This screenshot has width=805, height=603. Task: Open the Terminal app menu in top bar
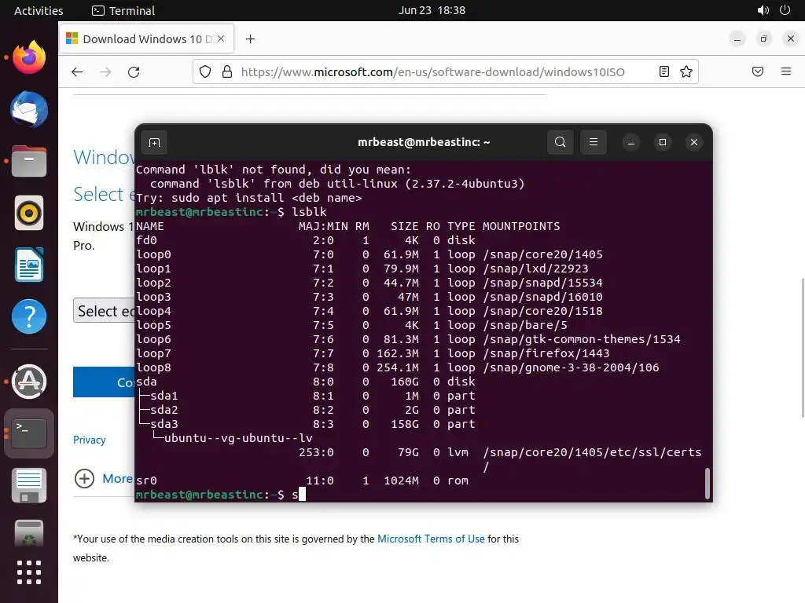pos(123,10)
